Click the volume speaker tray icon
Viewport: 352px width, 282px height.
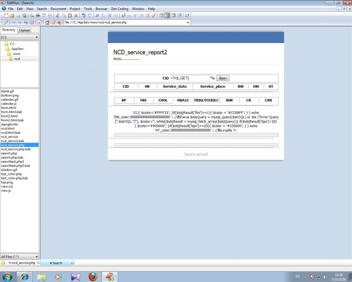tap(325, 277)
